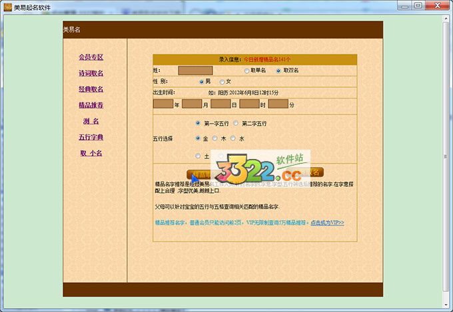453x312 pixels.
Task: Click the 出生时间 label
Action: (164, 92)
